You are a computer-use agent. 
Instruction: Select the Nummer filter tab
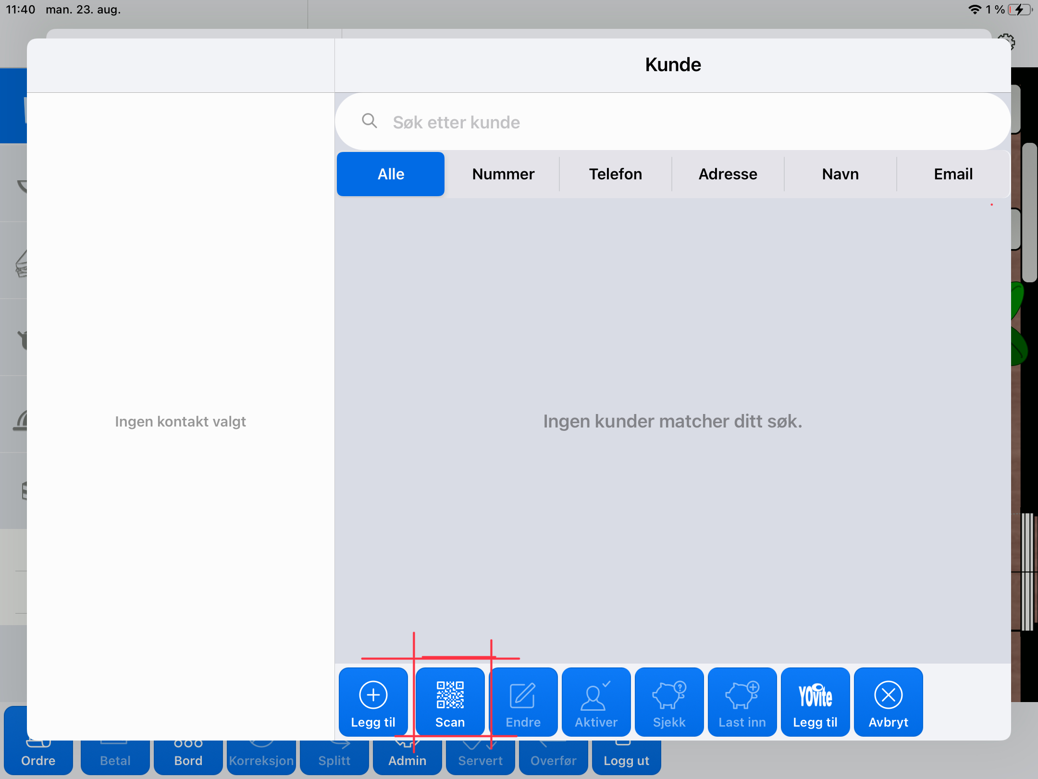(503, 174)
